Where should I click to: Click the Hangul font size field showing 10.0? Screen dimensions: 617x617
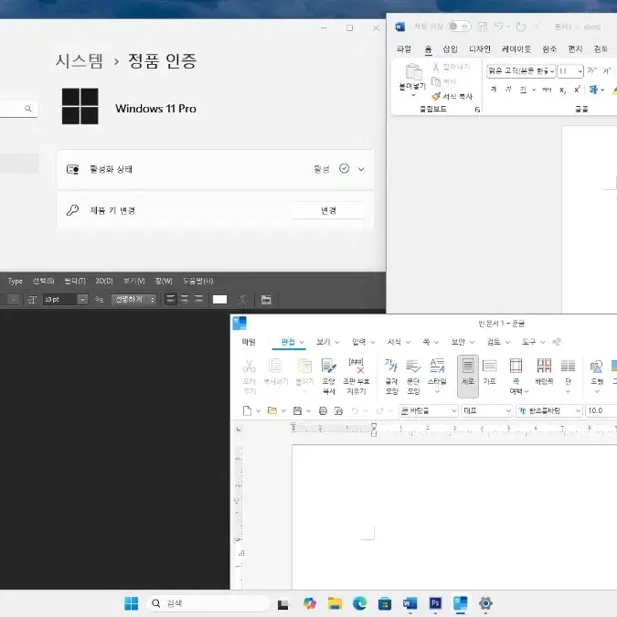pyautogui.click(x=601, y=410)
